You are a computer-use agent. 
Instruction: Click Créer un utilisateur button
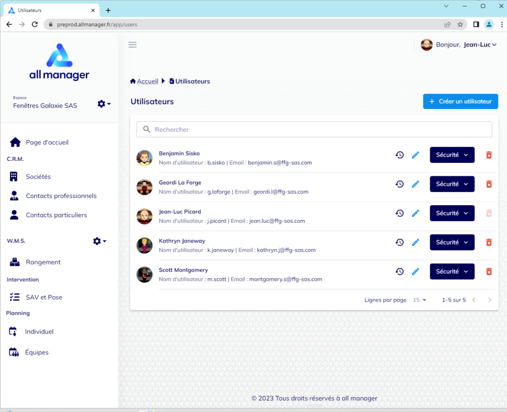(460, 102)
